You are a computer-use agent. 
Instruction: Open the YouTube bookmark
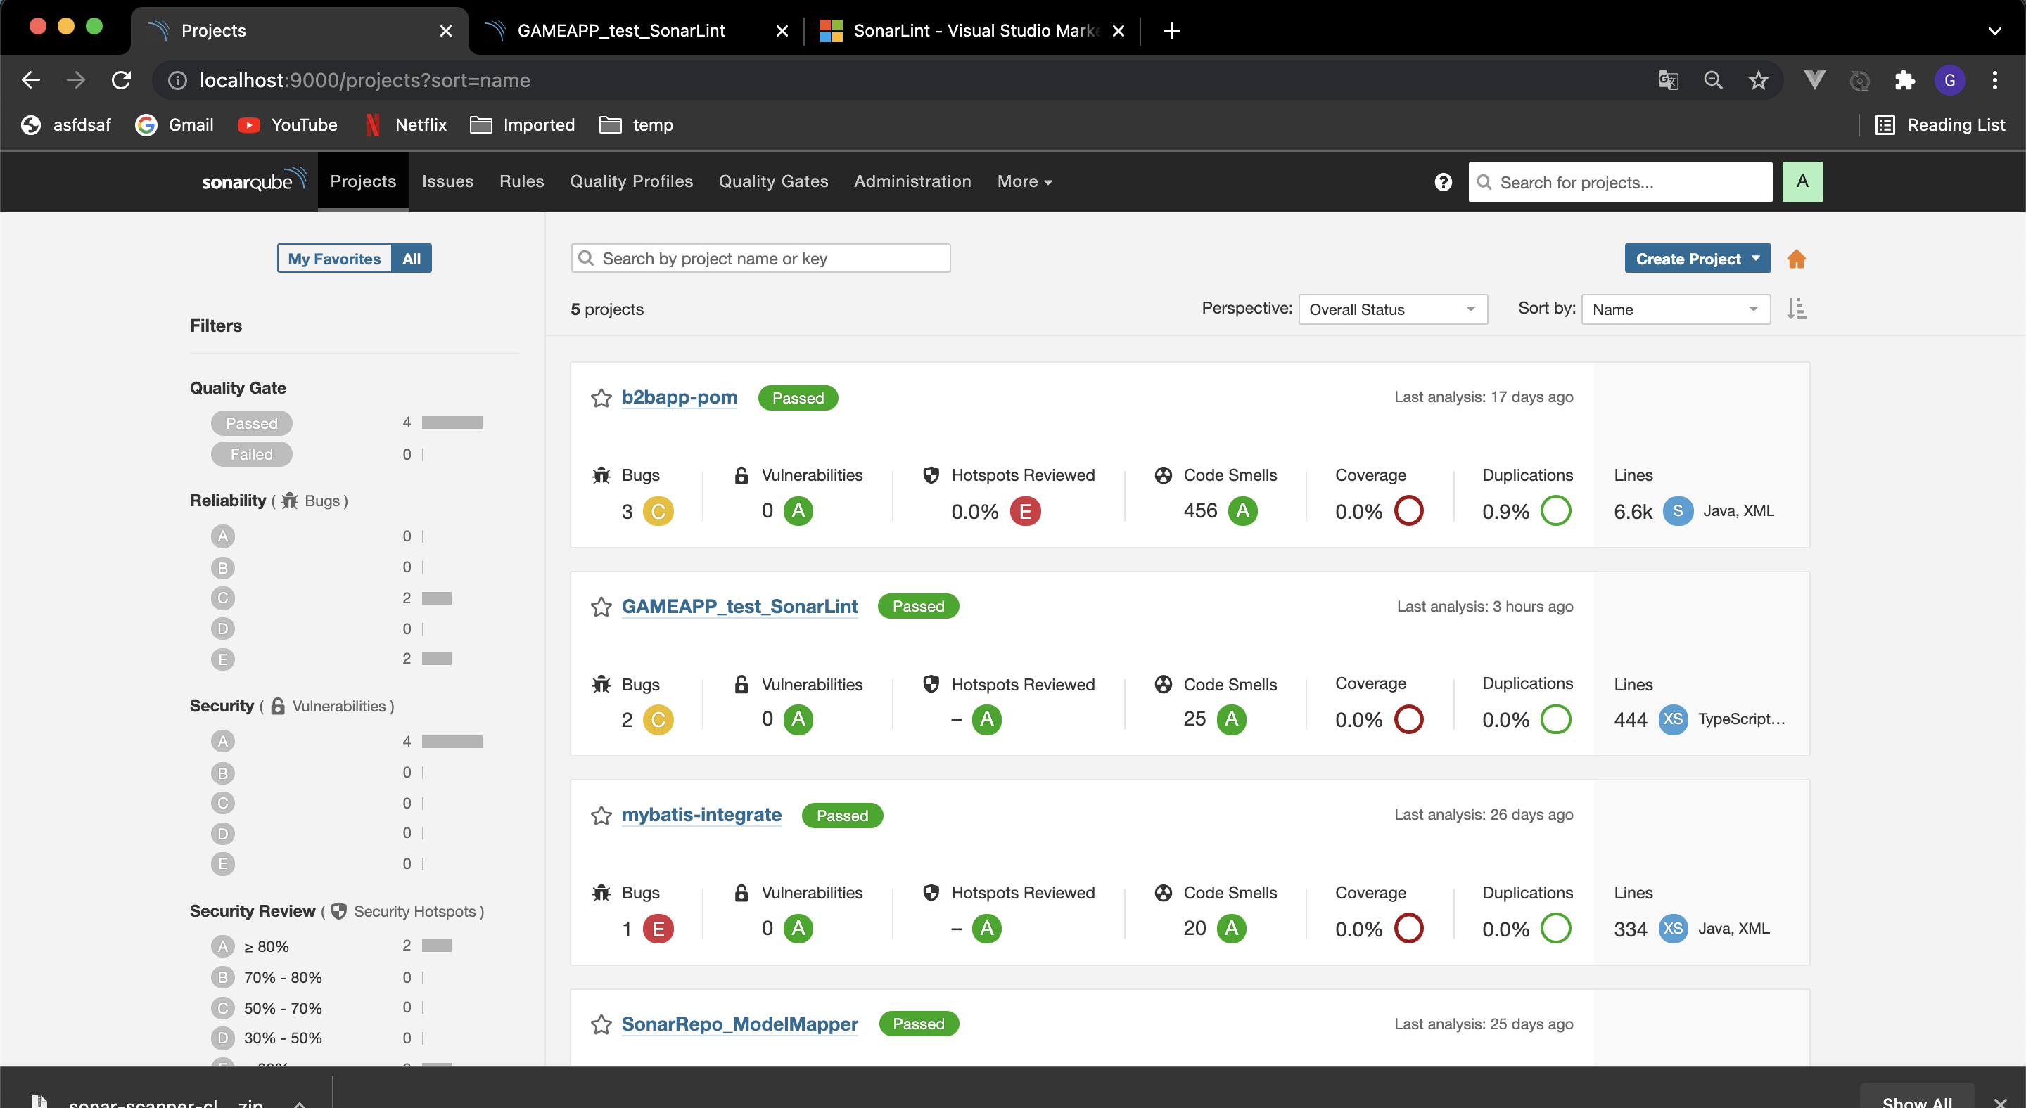(288, 125)
